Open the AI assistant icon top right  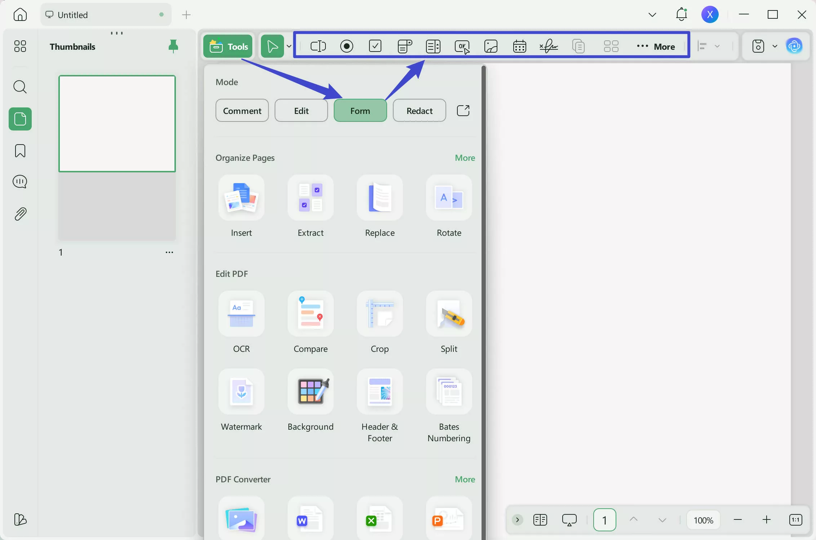tap(794, 46)
